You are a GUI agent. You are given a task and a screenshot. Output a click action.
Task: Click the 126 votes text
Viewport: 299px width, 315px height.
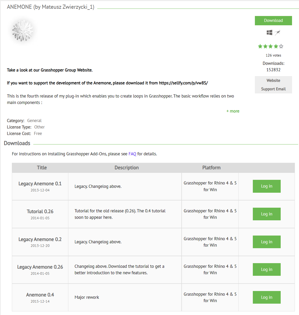pyautogui.click(x=273, y=55)
